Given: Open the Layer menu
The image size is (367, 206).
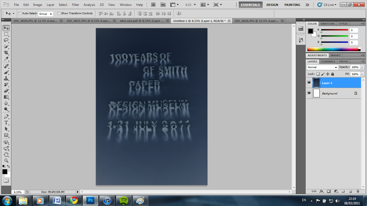Looking at the screenshot, I should [x=51, y=5].
